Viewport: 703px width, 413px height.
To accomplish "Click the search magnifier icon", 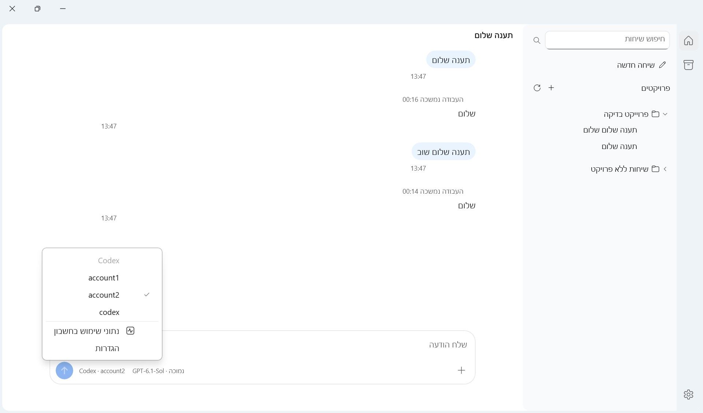I will click(x=537, y=40).
